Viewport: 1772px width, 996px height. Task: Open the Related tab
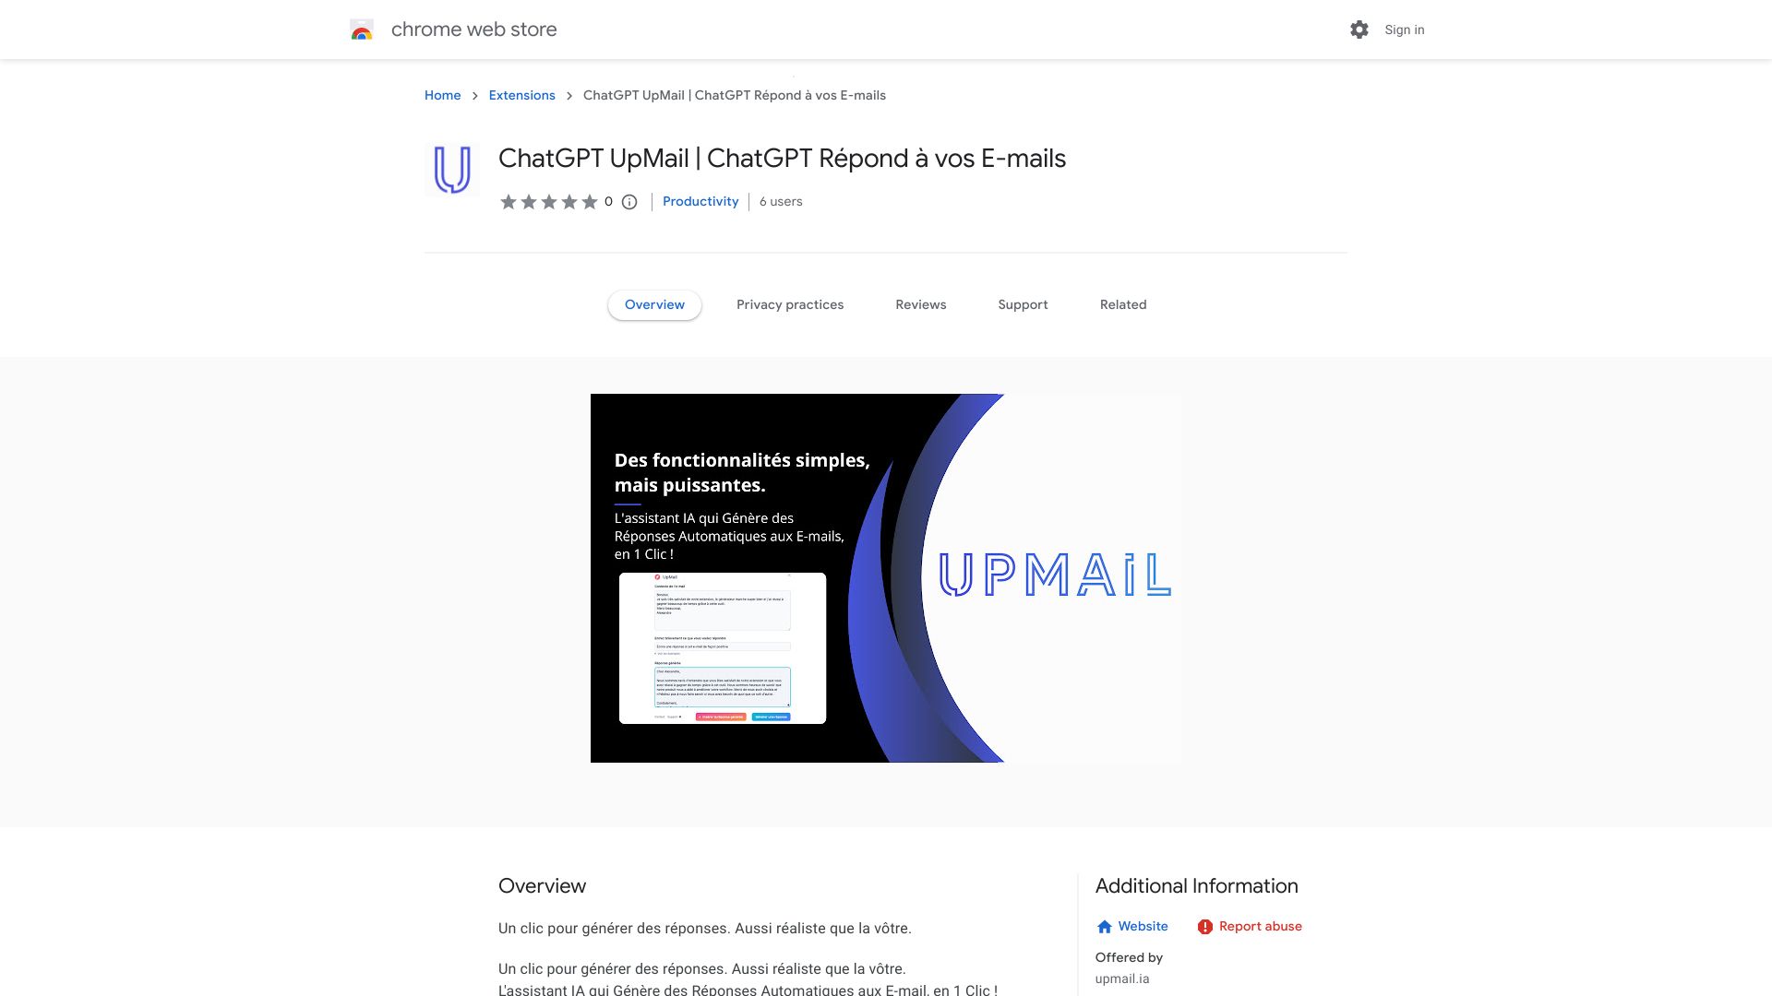pyautogui.click(x=1122, y=304)
